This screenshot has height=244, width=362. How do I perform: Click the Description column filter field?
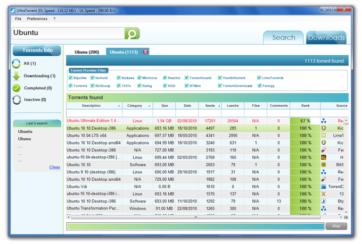94,113
